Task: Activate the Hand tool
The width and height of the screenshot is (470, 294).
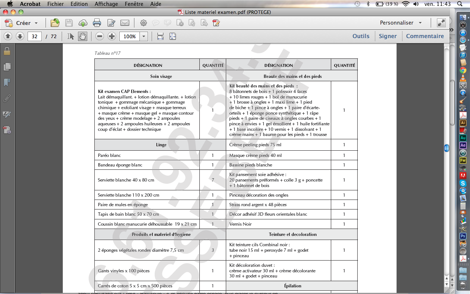Action: (83, 36)
